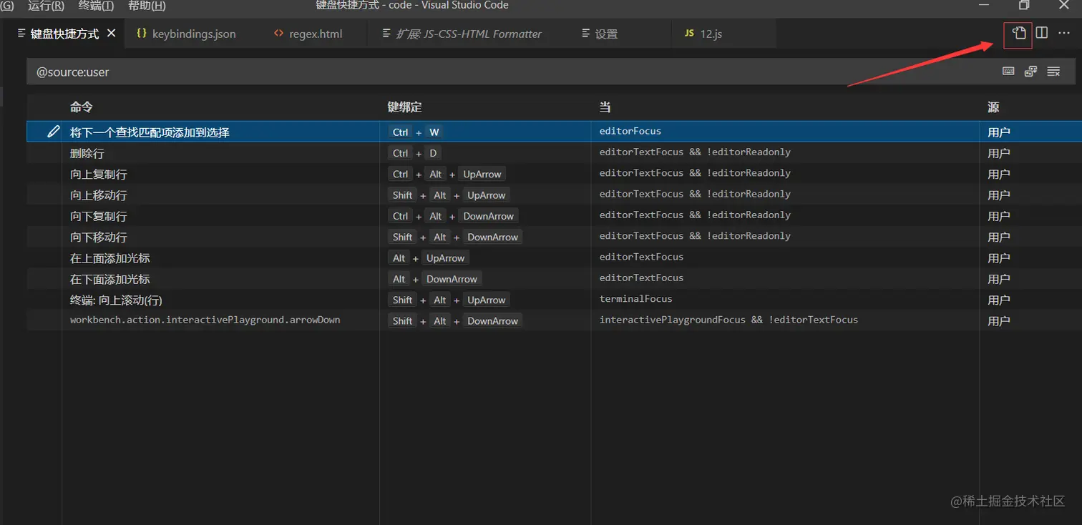Select the 删除行 command name
The width and height of the screenshot is (1082, 525).
(x=87, y=153)
